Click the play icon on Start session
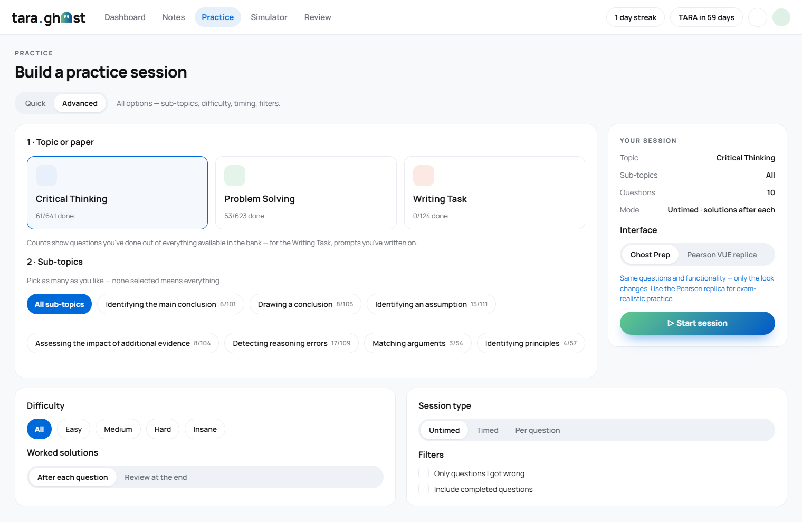This screenshot has height=522, width=802. [671, 323]
